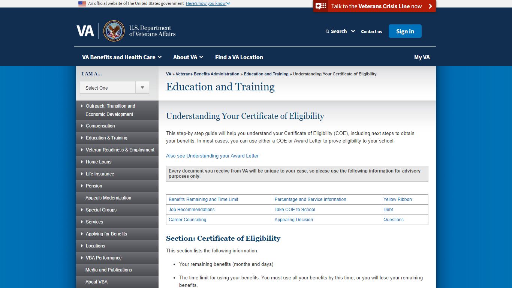
Task: Click the "I AM A..." label
Action: [x=91, y=74]
